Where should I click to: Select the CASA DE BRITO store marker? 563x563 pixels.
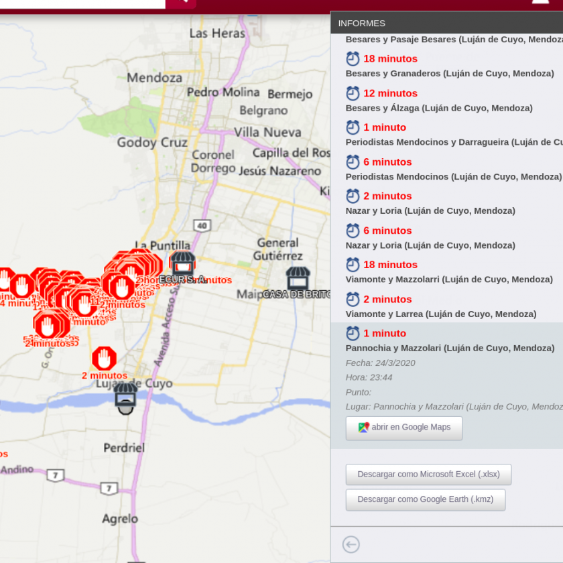(298, 278)
